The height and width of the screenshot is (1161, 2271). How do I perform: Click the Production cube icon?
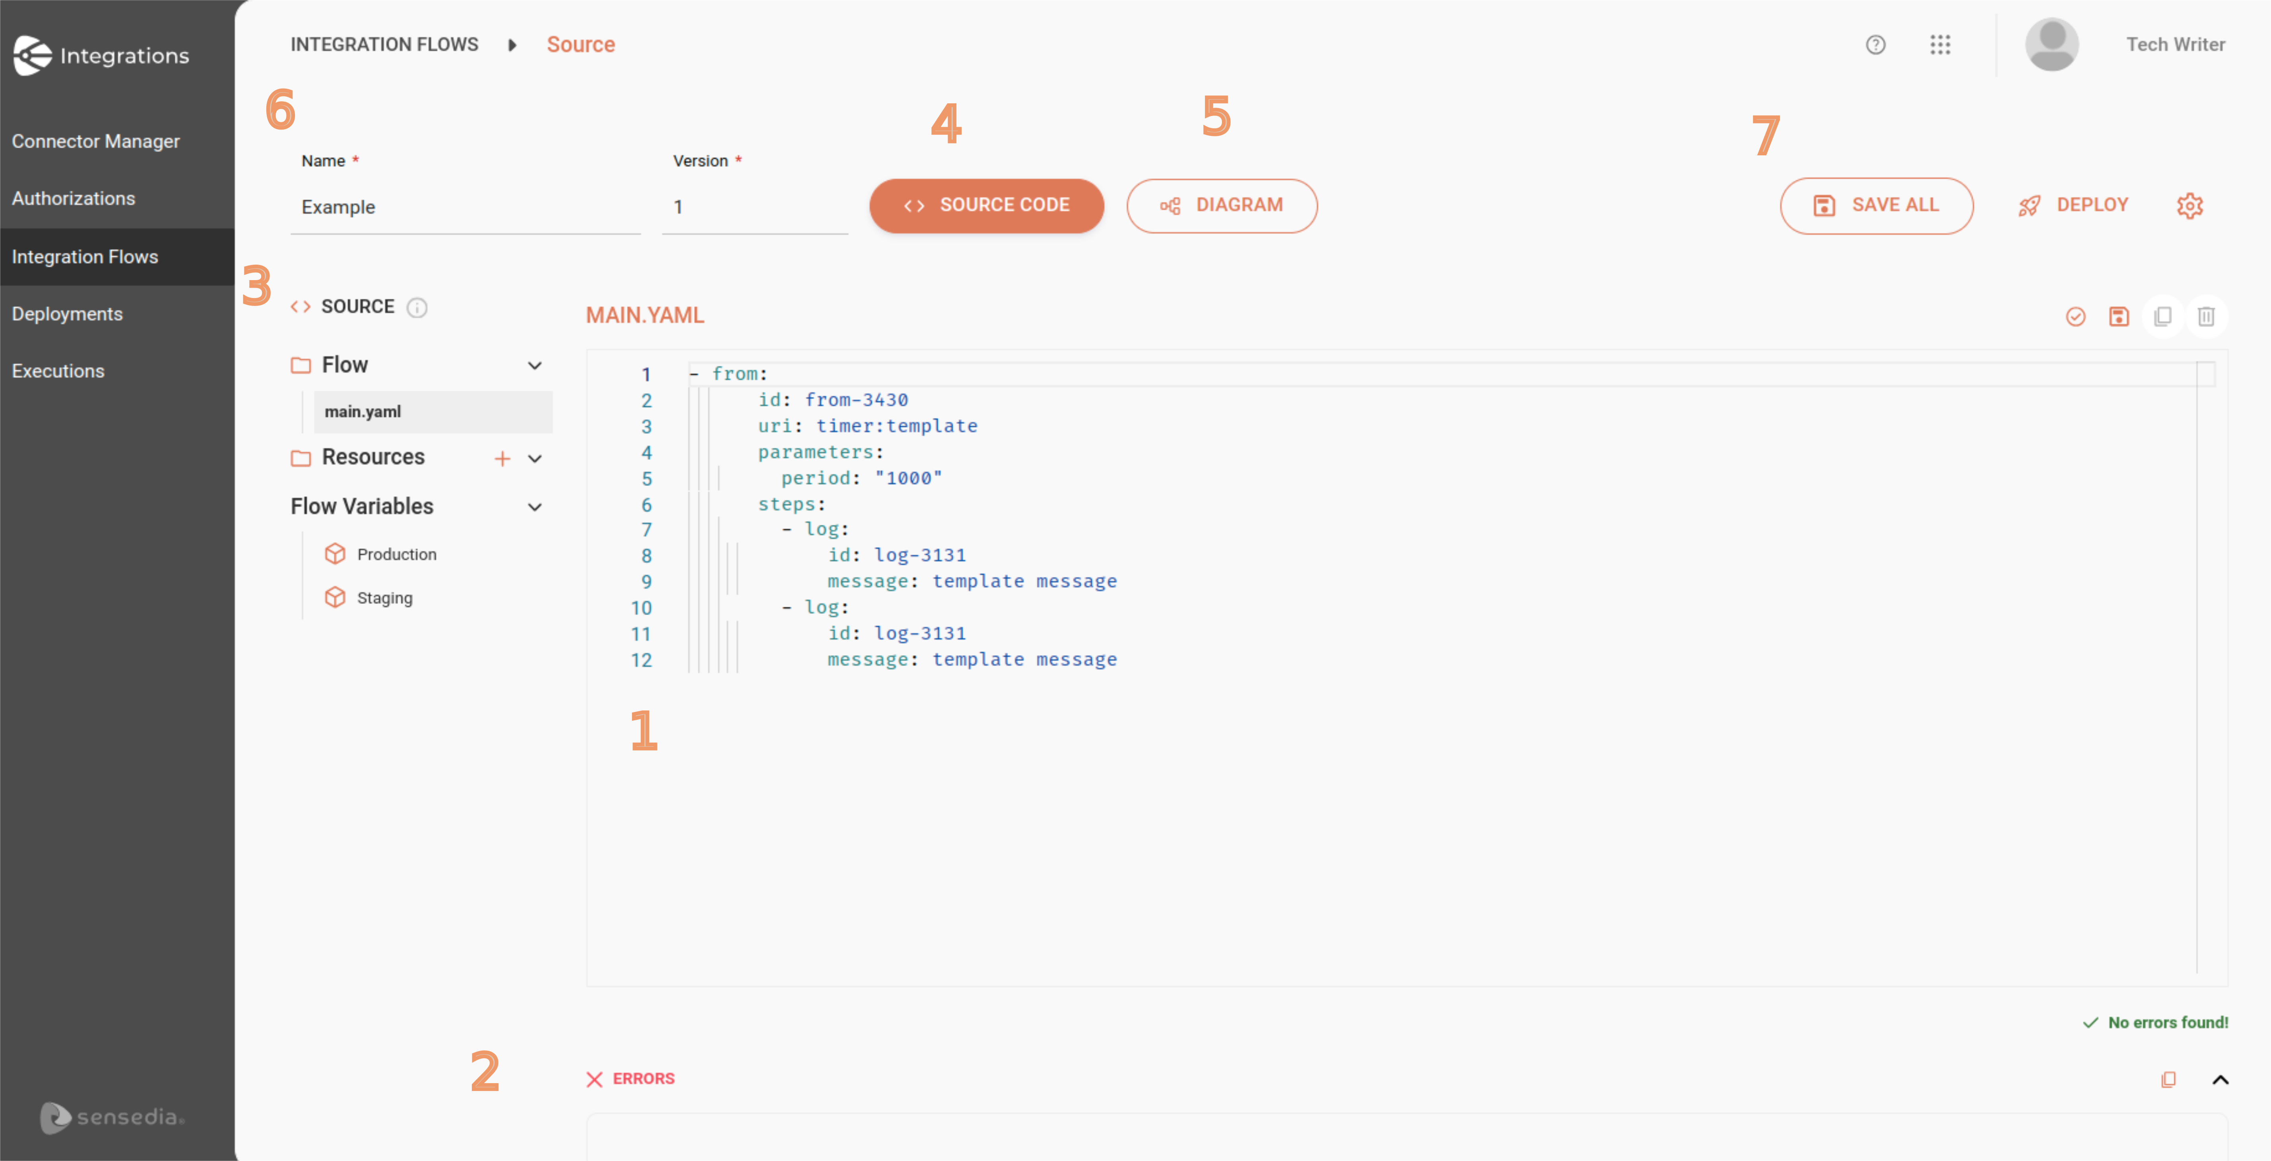[x=335, y=554]
